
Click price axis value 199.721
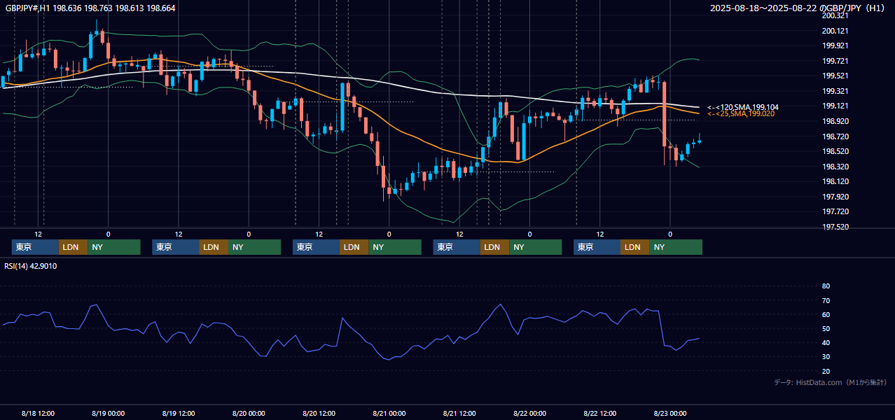(835, 61)
